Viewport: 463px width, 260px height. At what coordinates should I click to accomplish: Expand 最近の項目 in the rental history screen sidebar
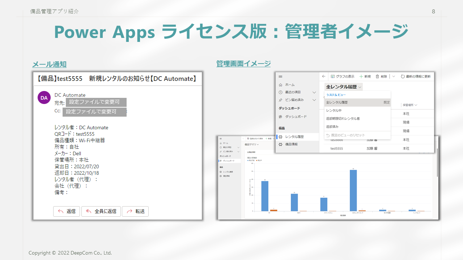pos(314,92)
